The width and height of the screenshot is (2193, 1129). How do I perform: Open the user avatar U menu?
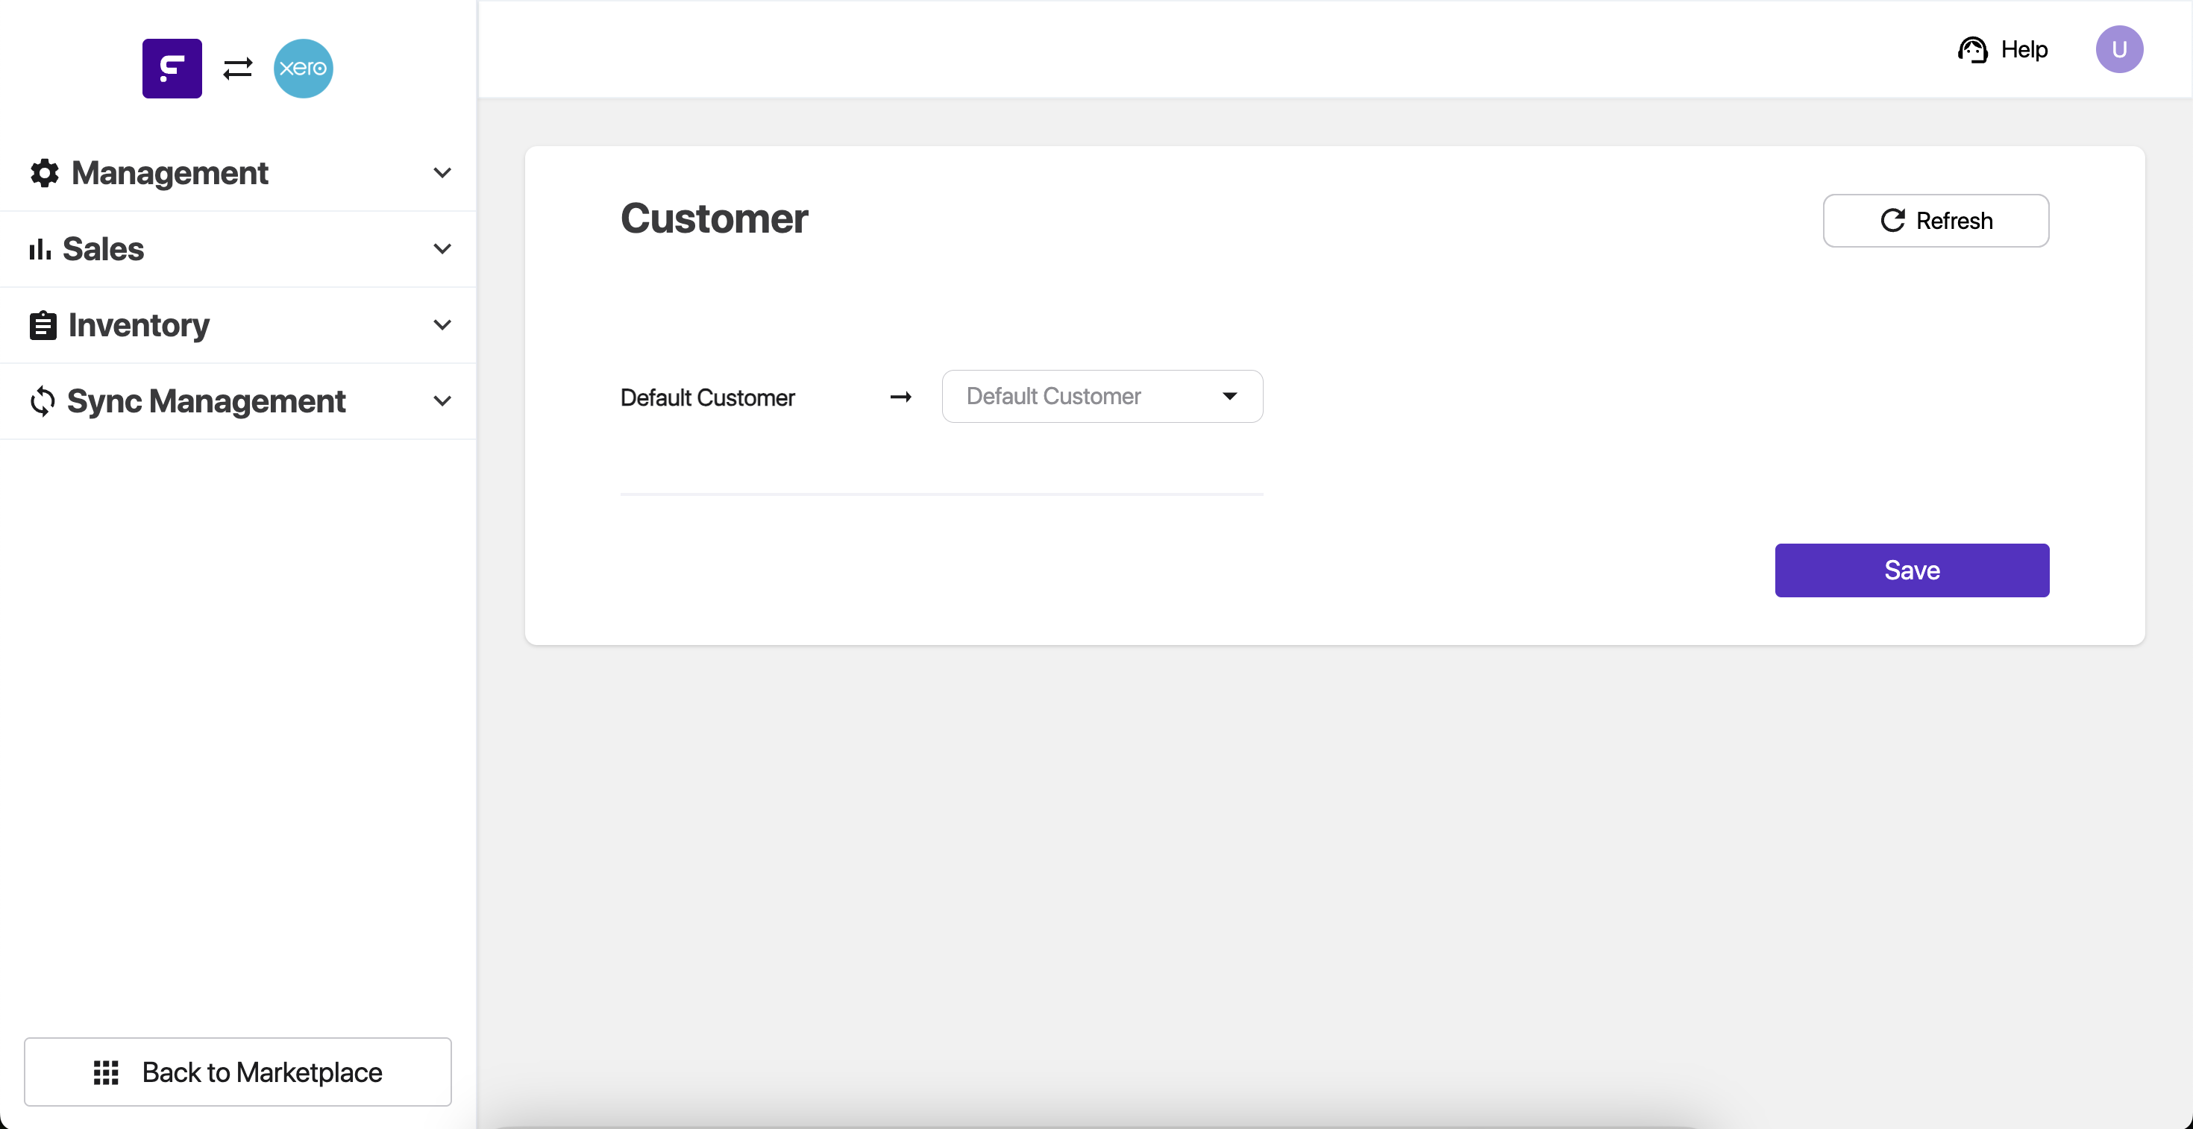[2119, 49]
